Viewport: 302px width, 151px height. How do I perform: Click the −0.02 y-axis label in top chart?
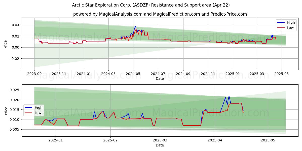coord(14,59)
